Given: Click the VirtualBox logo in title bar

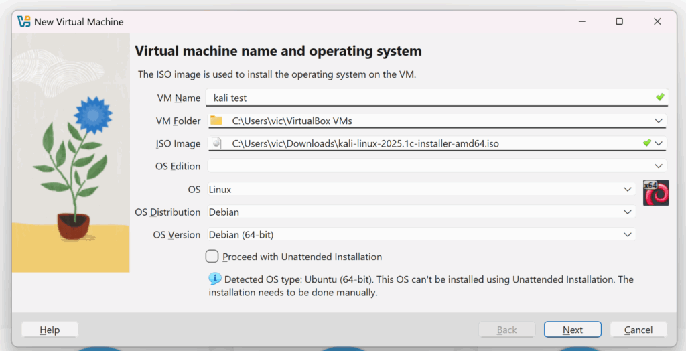Looking at the screenshot, I should pyautogui.click(x=24, y=21).
